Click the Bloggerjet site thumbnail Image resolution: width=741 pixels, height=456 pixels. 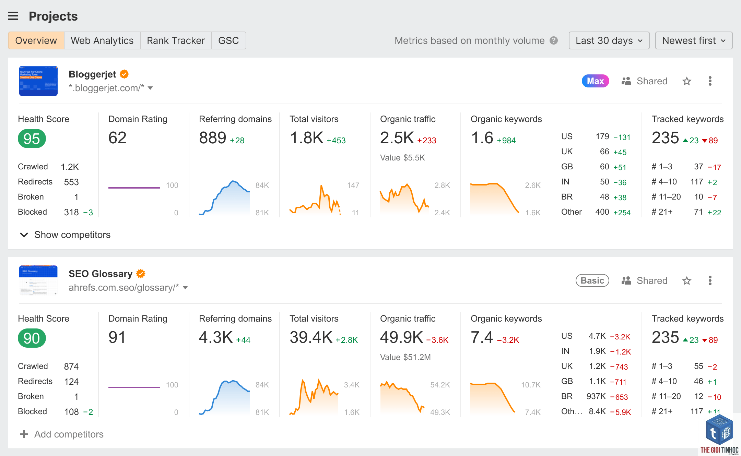point(38,81)
